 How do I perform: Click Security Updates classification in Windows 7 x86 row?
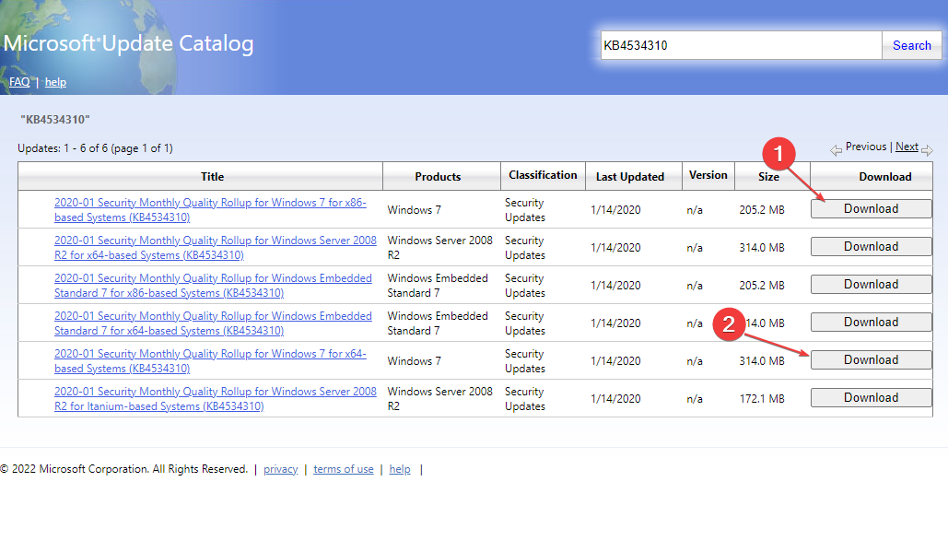pos(525,210)
